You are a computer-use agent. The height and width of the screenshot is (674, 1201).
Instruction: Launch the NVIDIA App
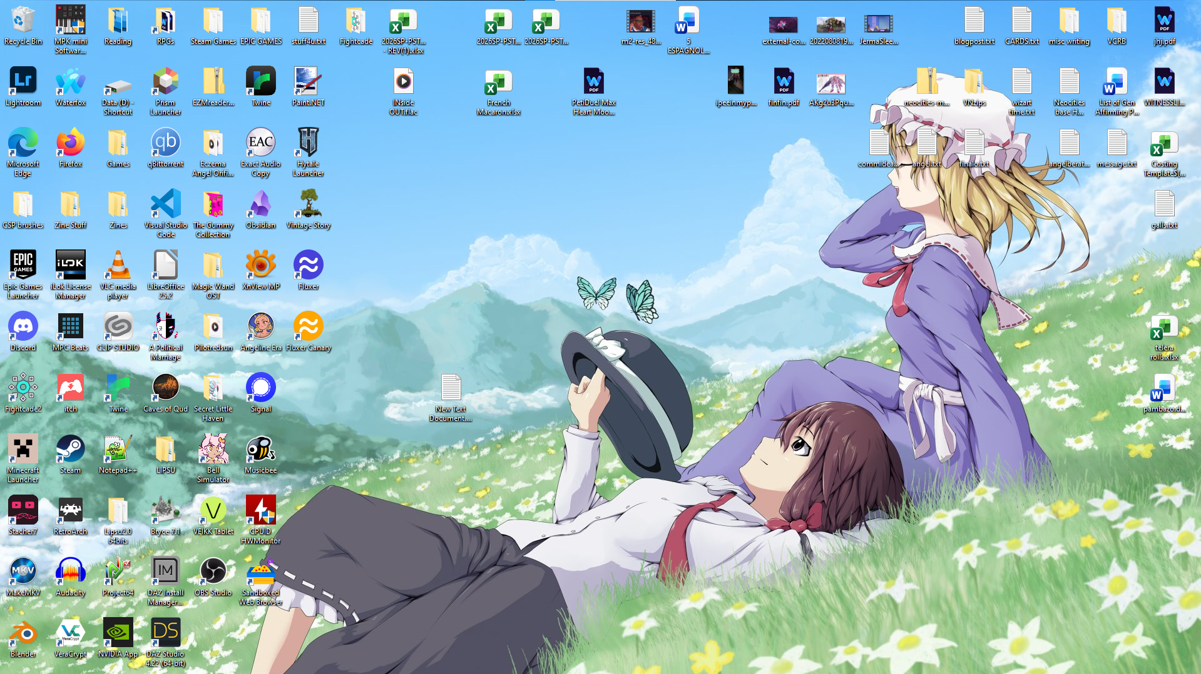point(118,639)
